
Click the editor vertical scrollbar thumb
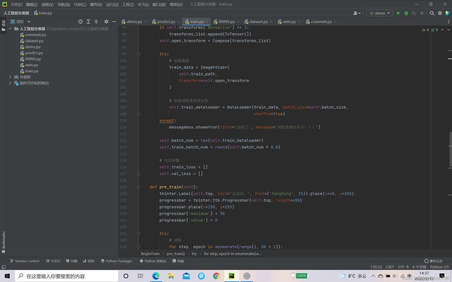pyautogui.click(x=450, y=149)
